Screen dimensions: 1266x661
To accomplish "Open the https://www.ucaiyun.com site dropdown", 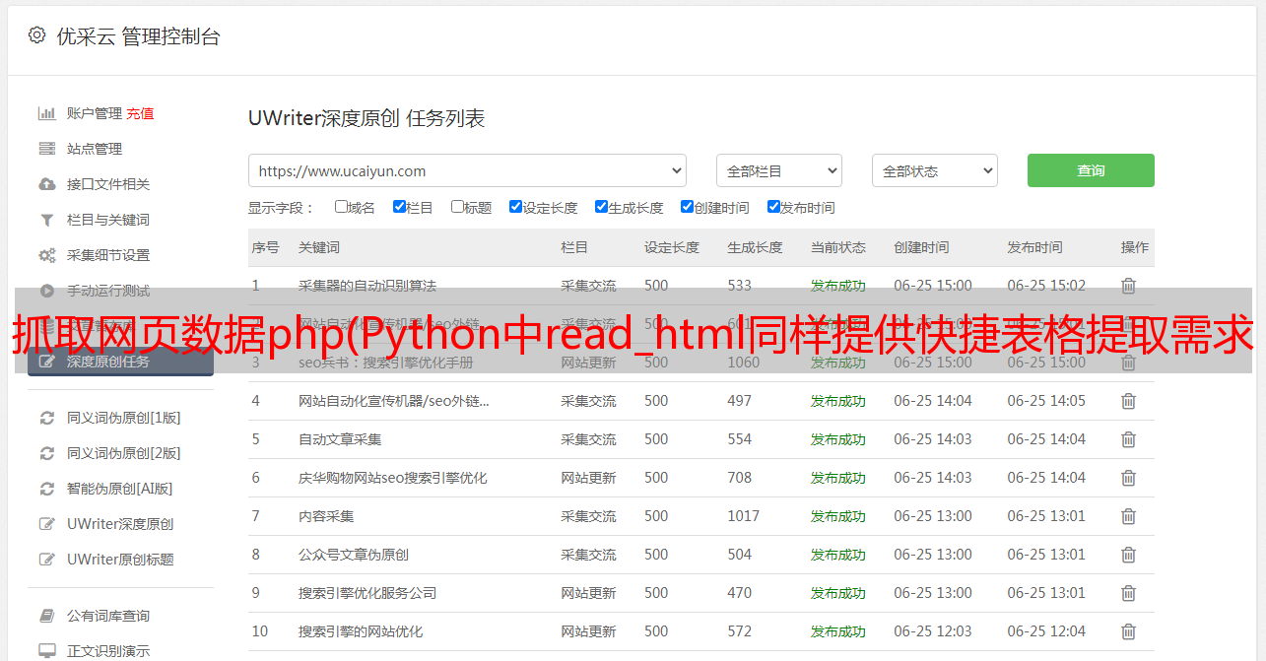I will (467, 170).
